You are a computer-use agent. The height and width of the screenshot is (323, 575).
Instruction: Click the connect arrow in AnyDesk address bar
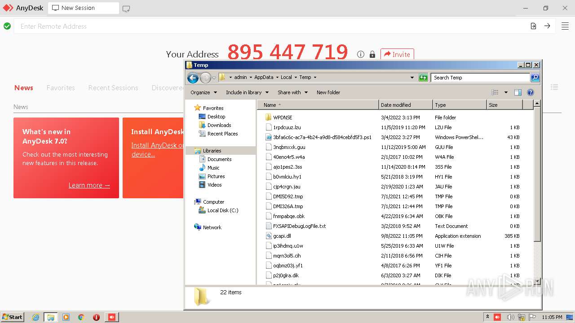click(547, 26)
